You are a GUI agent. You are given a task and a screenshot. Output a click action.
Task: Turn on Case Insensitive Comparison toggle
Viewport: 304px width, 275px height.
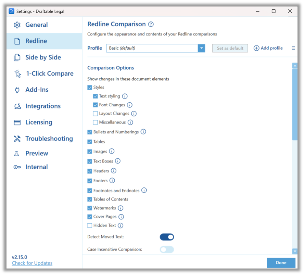167,249
